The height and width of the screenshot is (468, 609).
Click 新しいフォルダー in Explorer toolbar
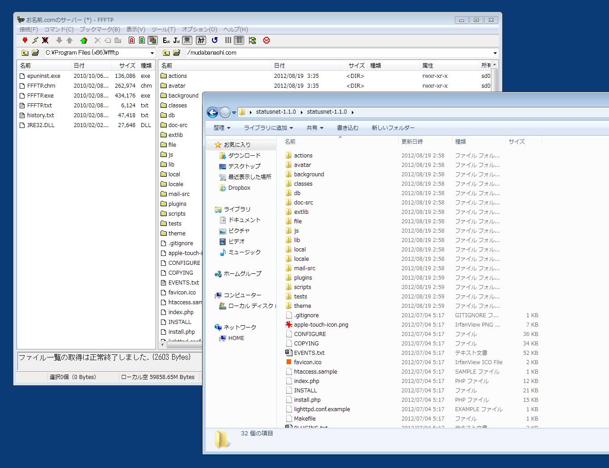point(393,128)
